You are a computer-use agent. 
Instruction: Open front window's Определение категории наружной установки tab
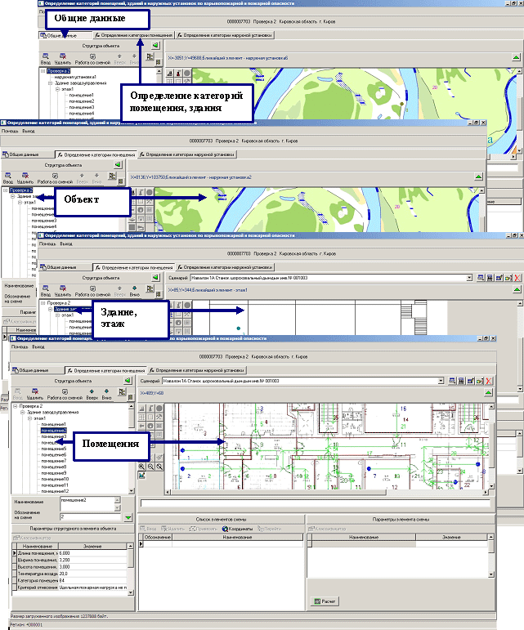193,370
